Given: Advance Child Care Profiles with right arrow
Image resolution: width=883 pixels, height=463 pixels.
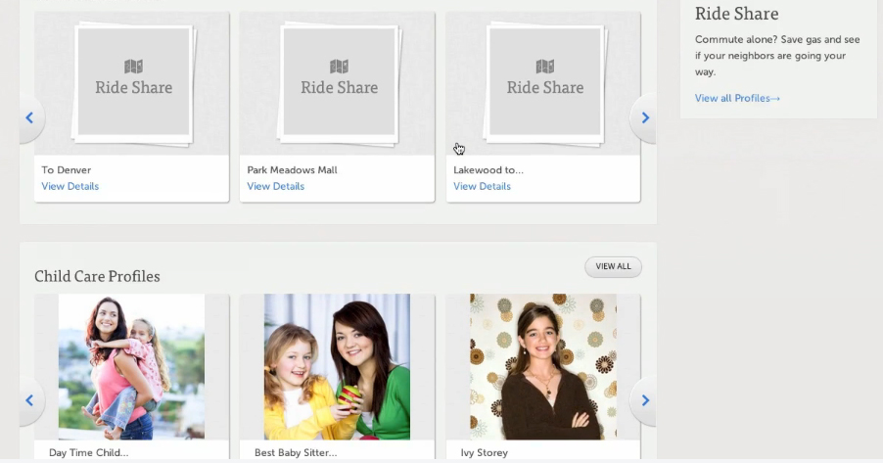Looking at the screenshot, I should click(x=644, y=399).
